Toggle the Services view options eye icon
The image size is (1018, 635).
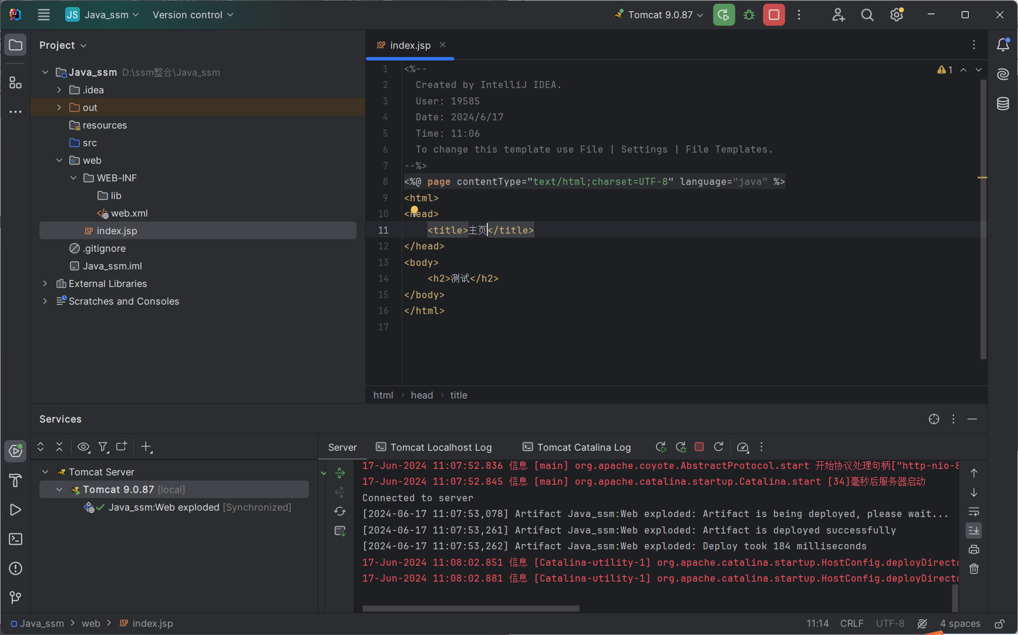click(83, 447)
